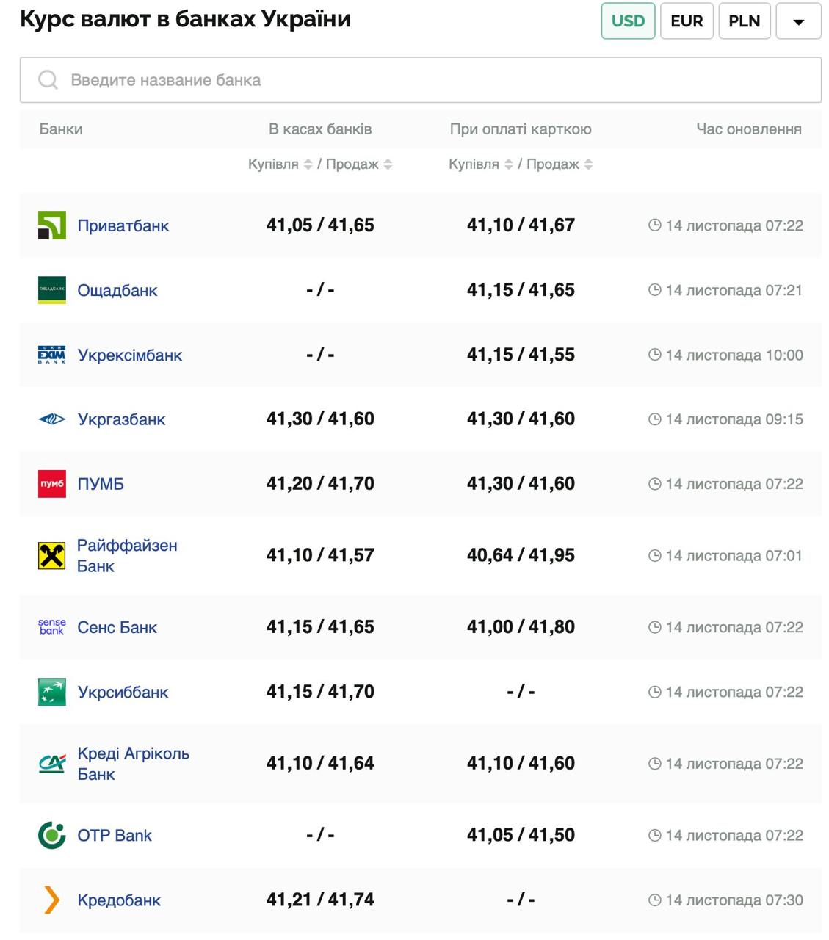Viewport: 829px width, 940px height.
Task: Switch to the PLN currency tab
Action: pos(744,21)
